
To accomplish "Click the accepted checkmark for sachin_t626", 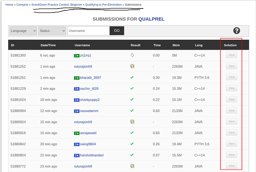I will (132, 89).
